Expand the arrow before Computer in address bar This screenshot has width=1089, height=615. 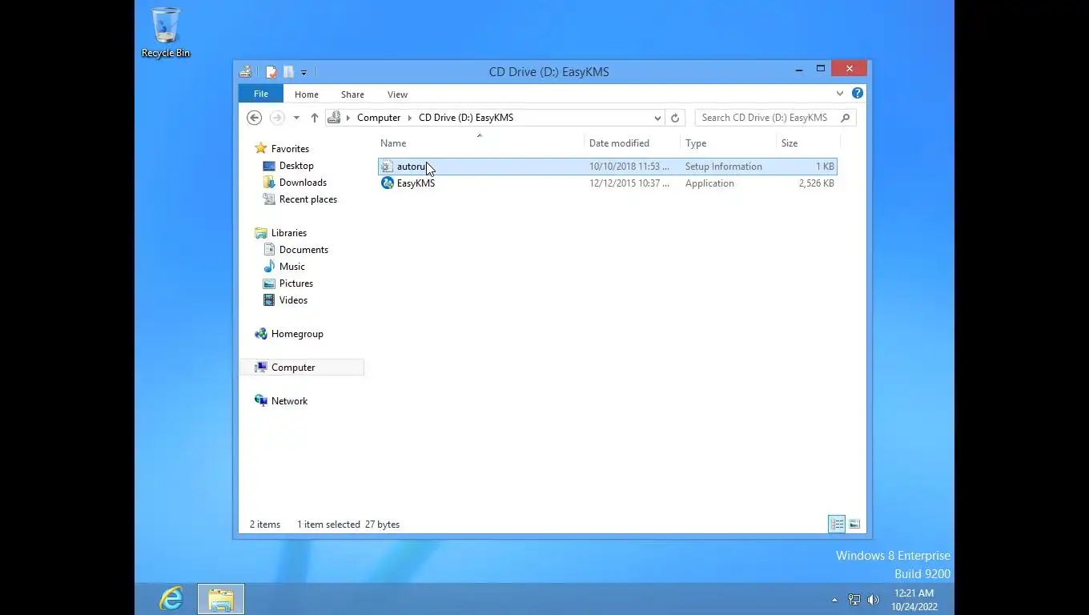tap(348, 118)
